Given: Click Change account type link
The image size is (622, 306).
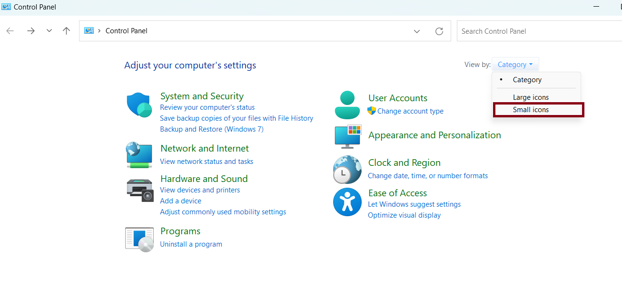Looking at the screenshot, I should coord(410,111).
